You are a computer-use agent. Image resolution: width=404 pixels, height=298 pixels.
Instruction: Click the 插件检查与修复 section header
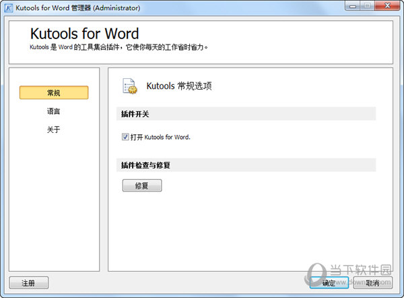pos(246,165)
